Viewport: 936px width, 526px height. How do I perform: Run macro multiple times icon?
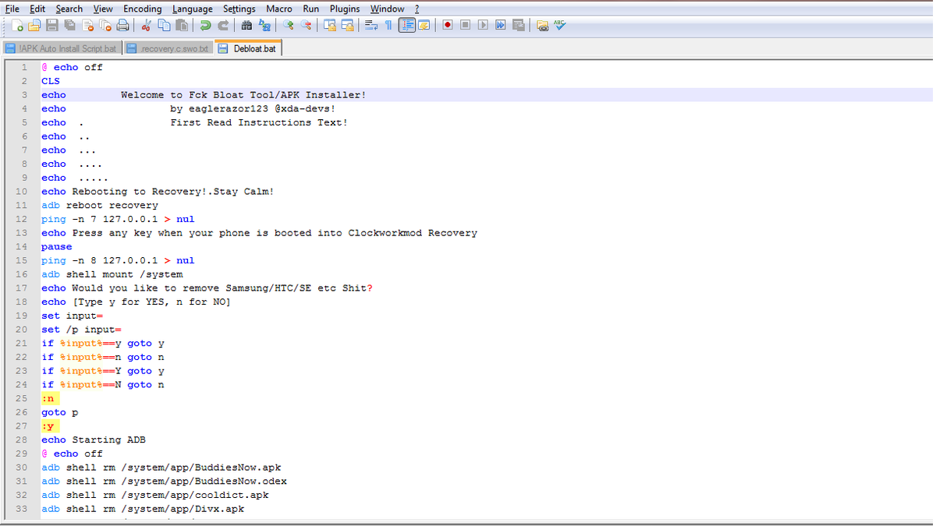point(500,25)
